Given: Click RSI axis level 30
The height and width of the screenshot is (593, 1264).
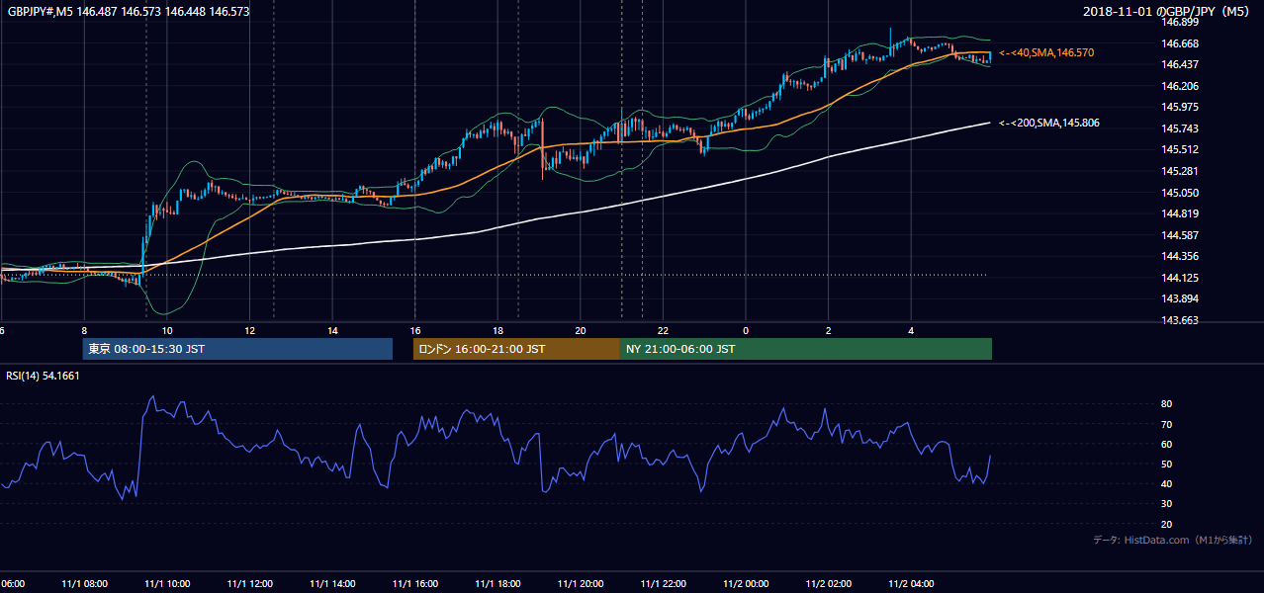Looking at the screenshot, I should click(x=1166, y=504).
